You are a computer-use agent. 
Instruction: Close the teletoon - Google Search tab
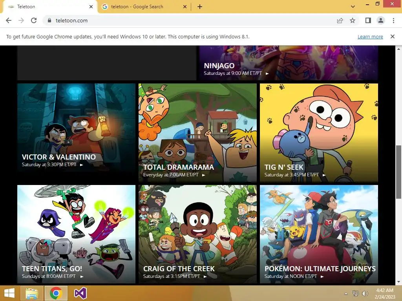pyautogui.click(x=185, y=7)
